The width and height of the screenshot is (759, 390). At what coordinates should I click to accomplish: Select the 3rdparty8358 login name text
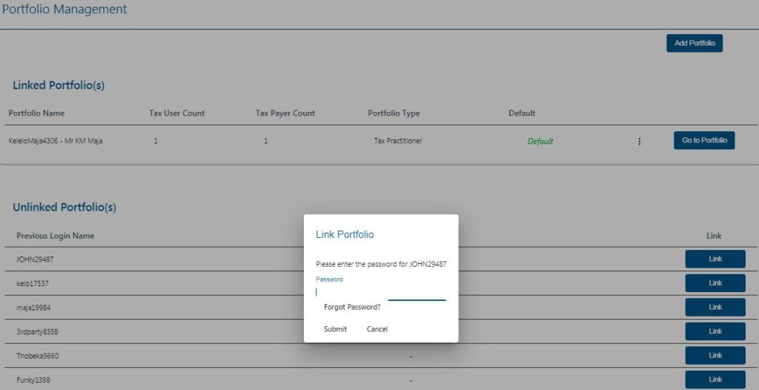tap(37, 332)
